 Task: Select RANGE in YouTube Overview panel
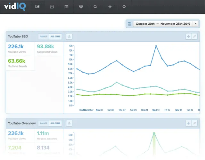tap(44, 123)
